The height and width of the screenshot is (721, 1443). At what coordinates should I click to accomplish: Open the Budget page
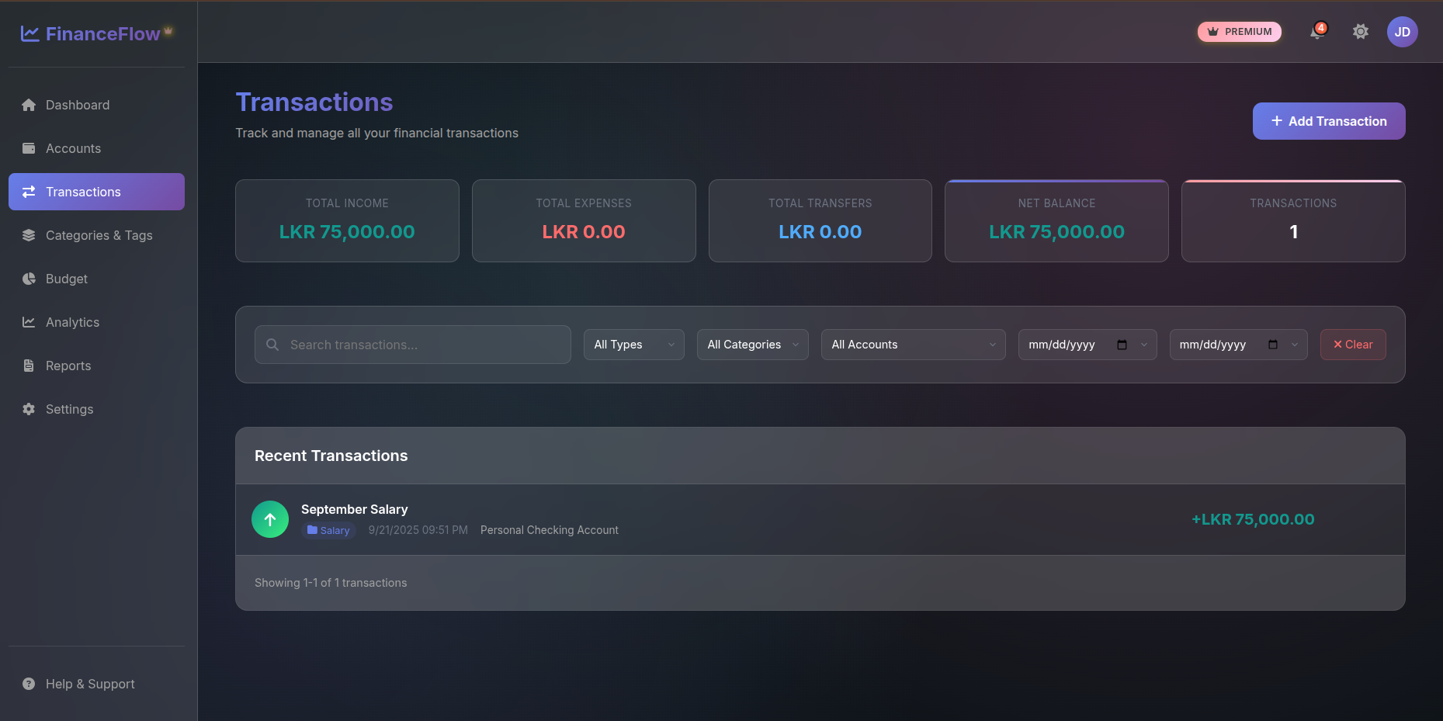click(x=67, y=279)
